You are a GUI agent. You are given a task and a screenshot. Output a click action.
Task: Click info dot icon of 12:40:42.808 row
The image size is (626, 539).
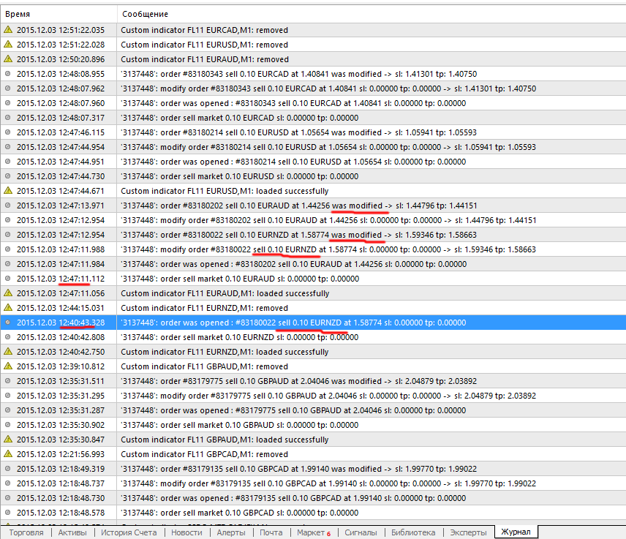tap(7, 337)
